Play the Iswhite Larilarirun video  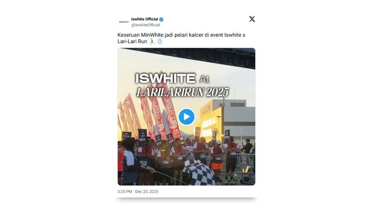click(186, 117)
